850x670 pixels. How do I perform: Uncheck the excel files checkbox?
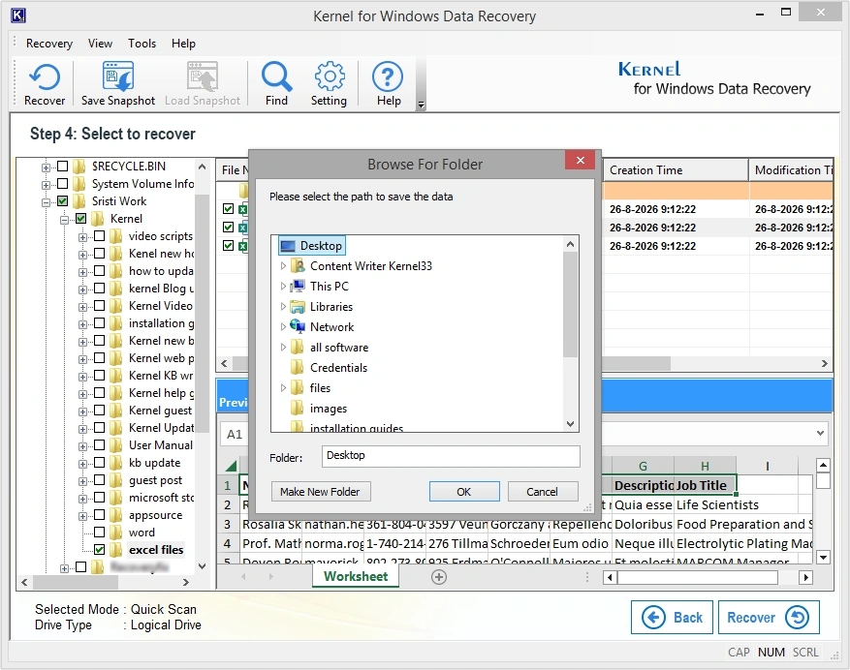pos(100,550)
